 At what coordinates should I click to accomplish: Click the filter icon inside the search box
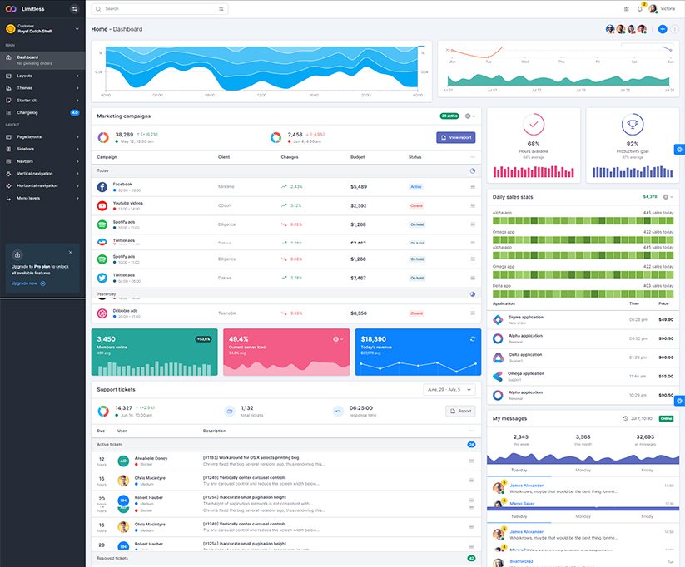click(x=221, y=9)
